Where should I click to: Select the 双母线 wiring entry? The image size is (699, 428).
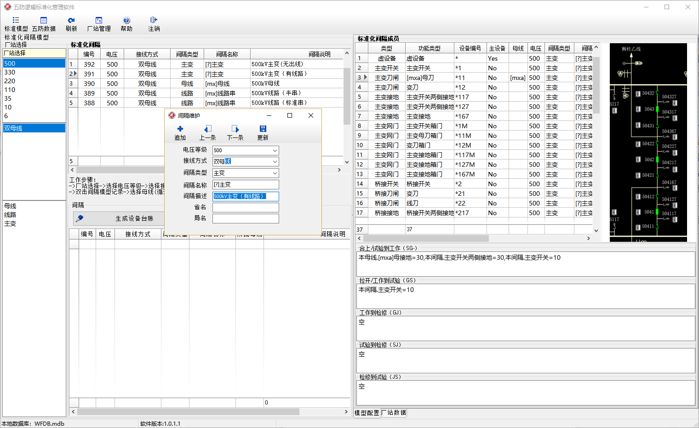(34, 128)
